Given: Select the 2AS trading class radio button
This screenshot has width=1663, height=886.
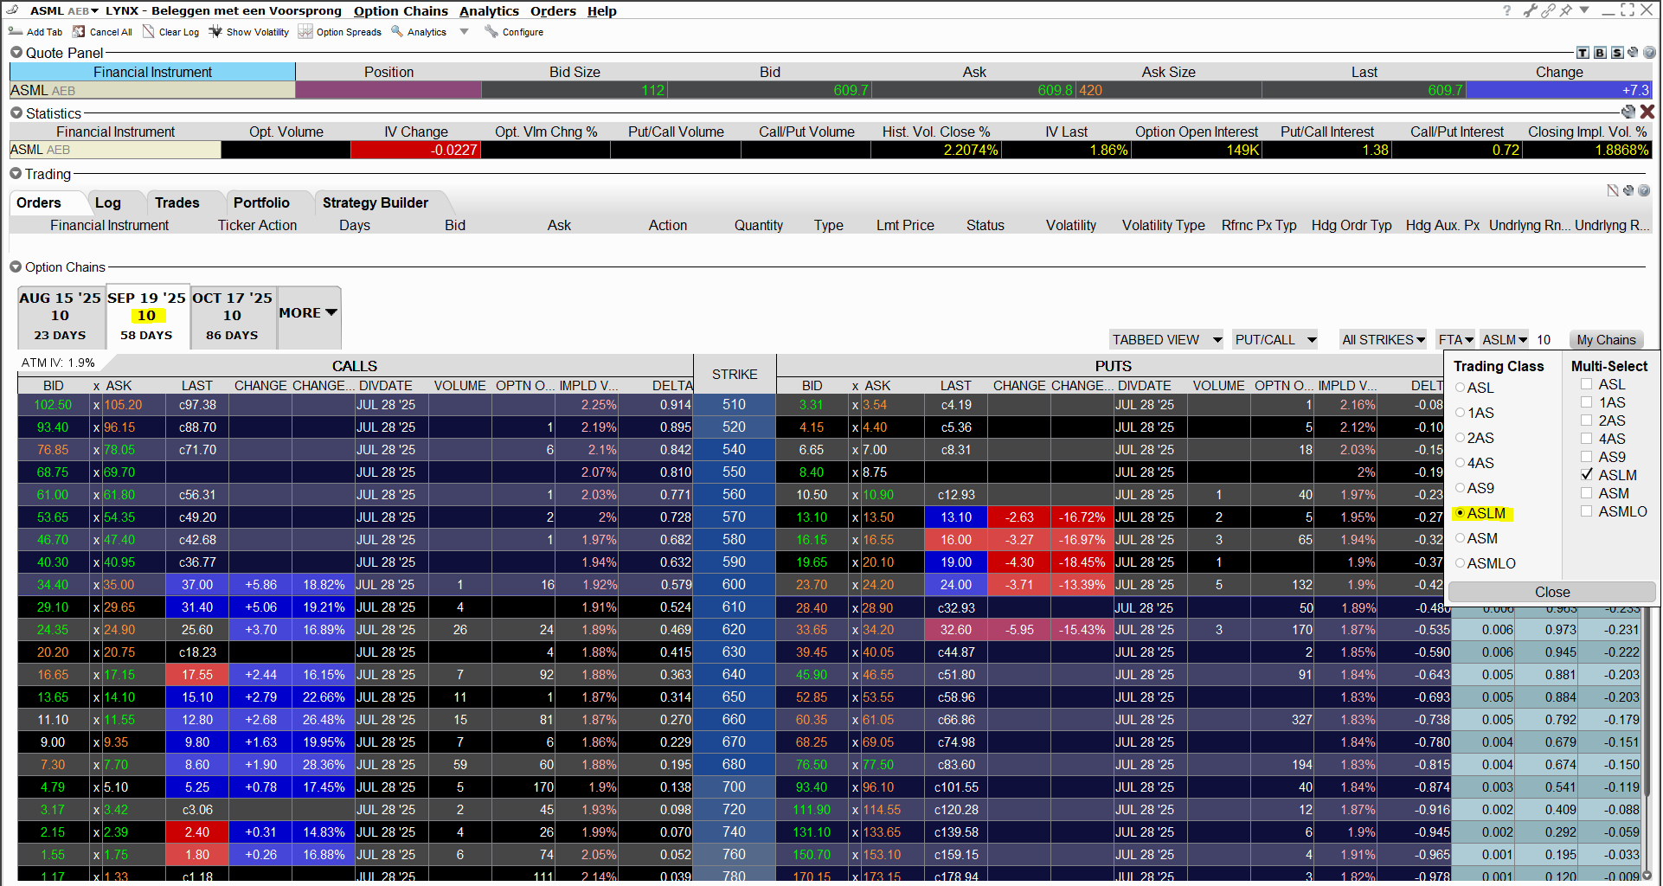Looking at the screenshot, I should (x=1460, y=438).
